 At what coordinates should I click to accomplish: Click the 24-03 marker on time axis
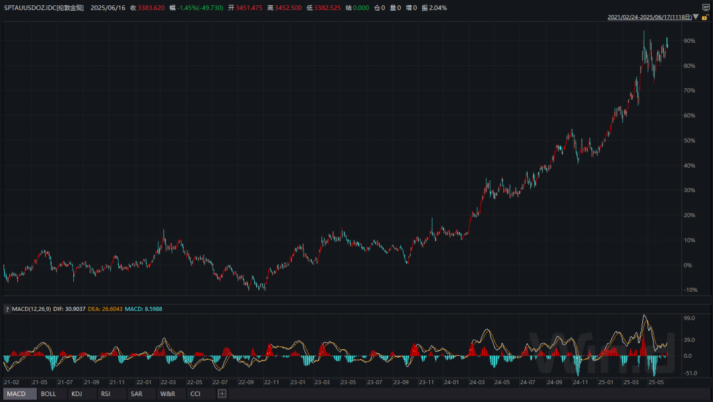tap(477, 382)
